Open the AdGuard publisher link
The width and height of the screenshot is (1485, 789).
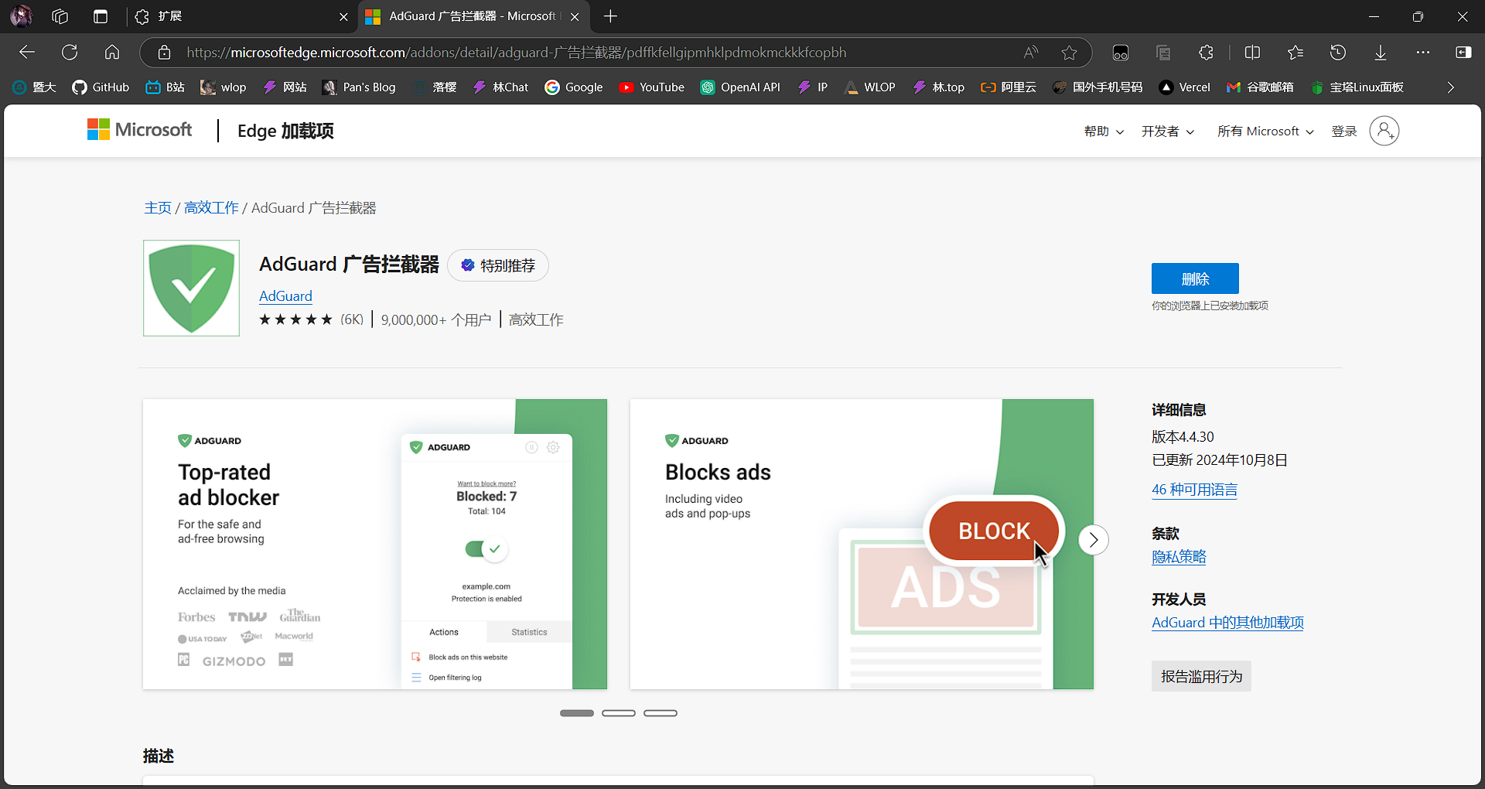(285, 296)
